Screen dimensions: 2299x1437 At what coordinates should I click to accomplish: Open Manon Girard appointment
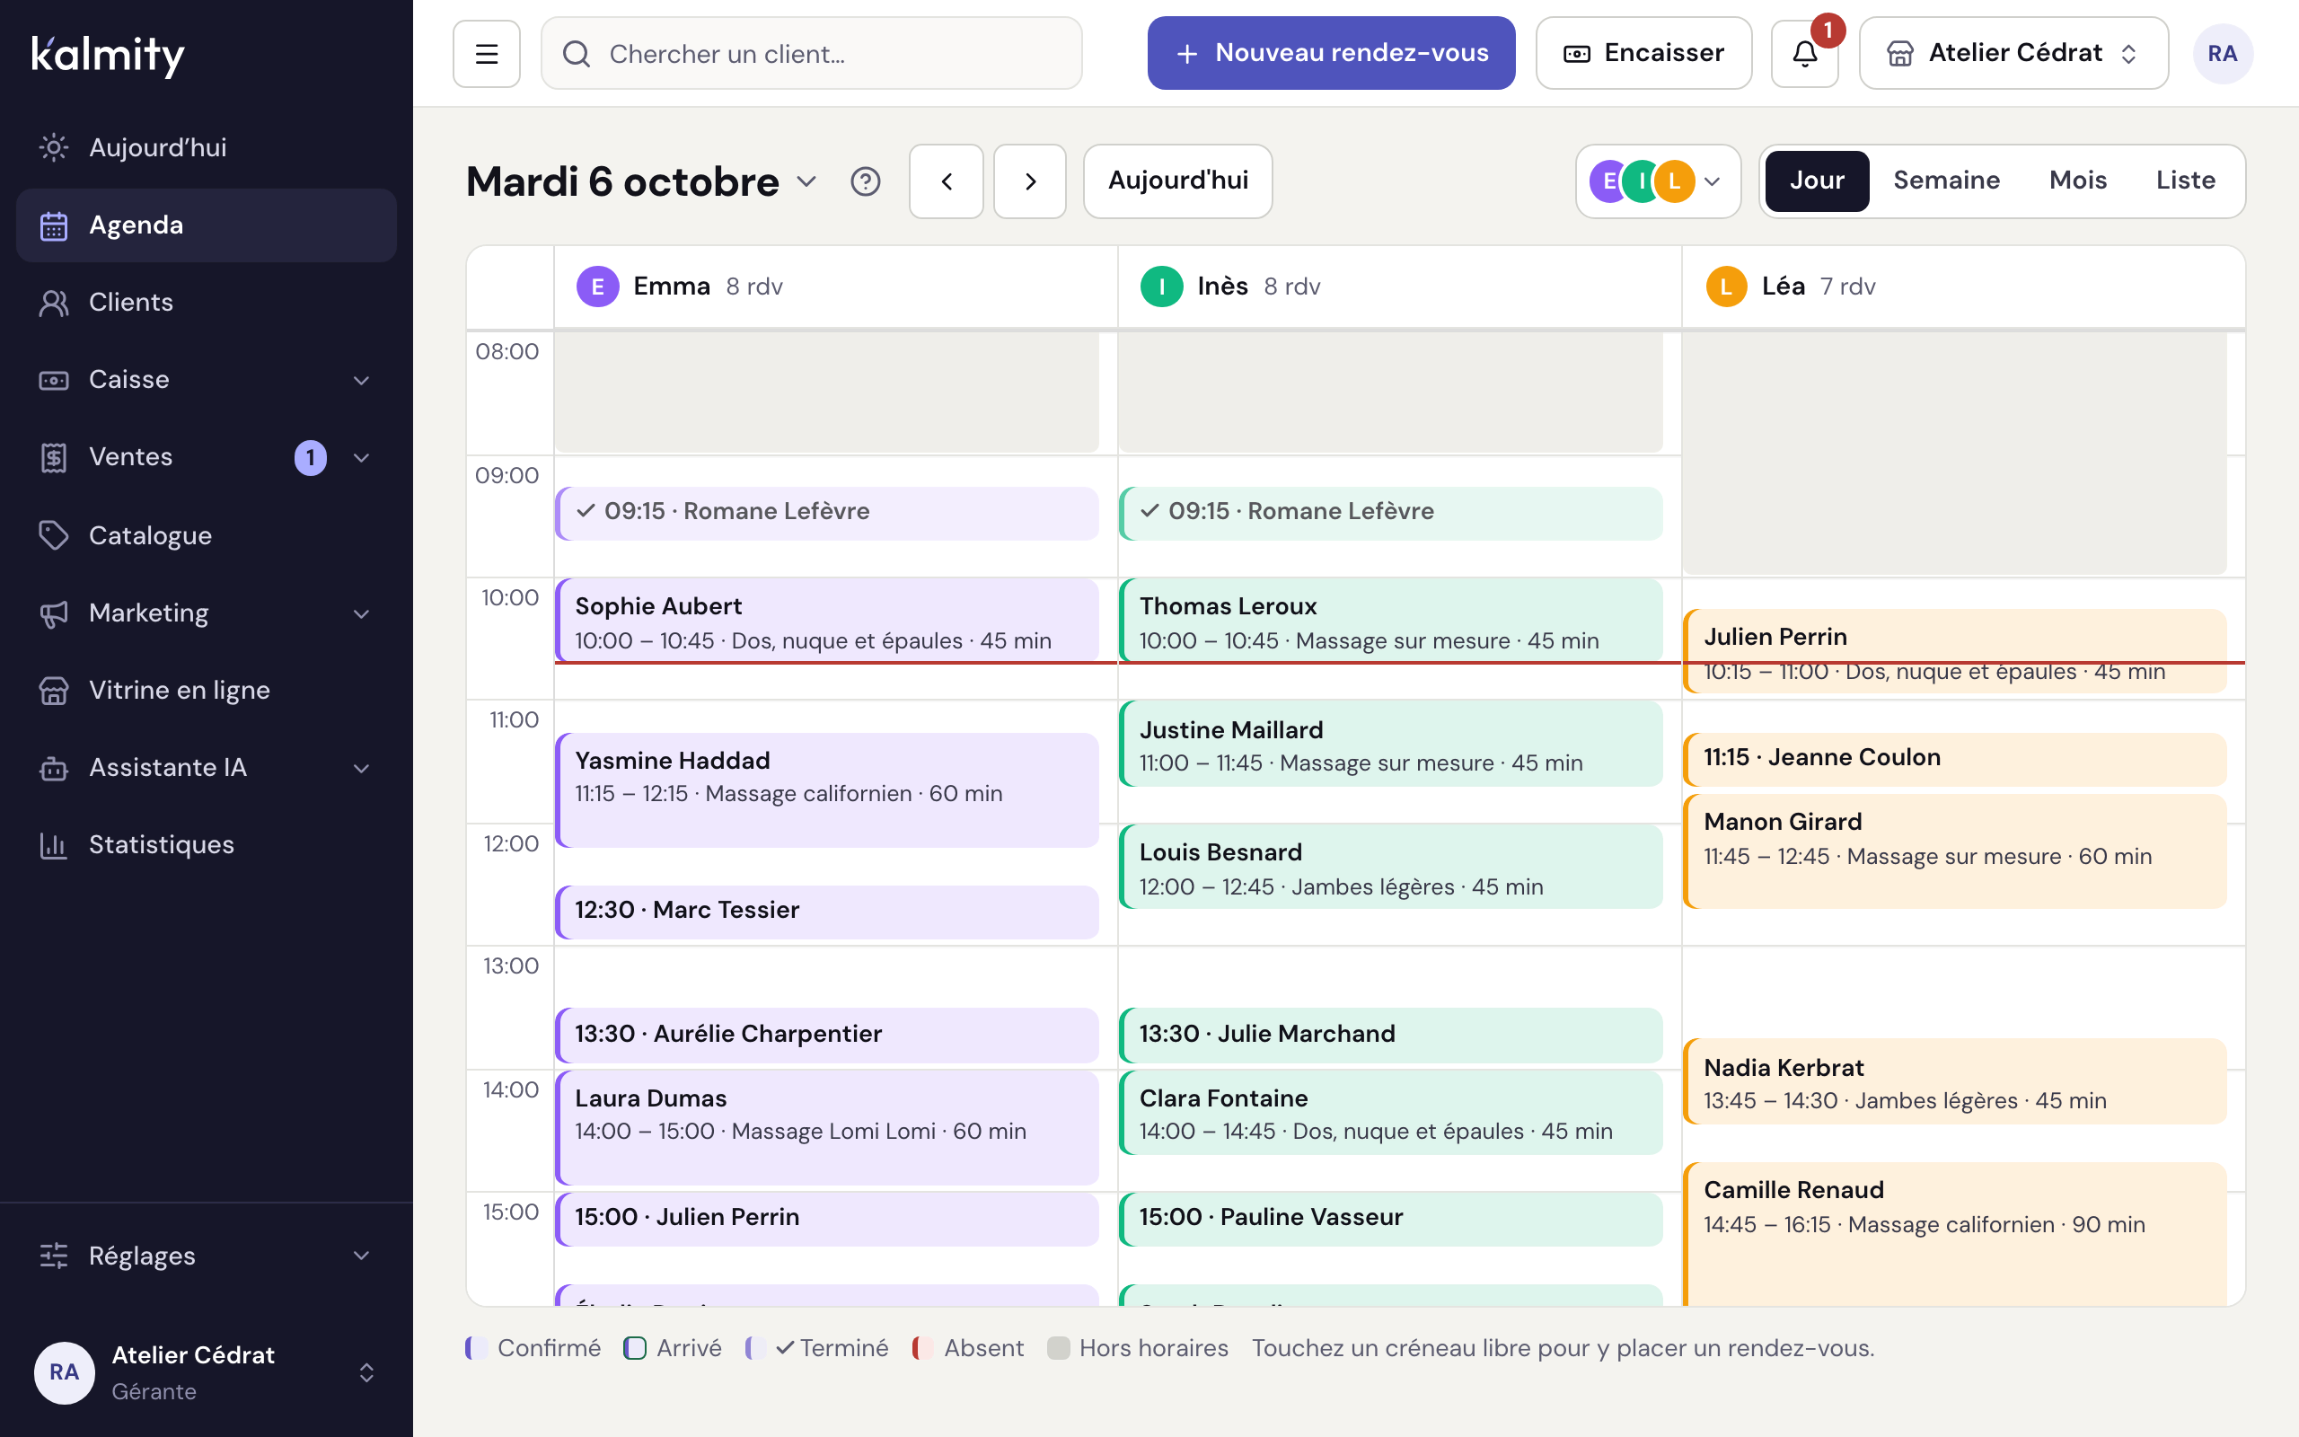tap(1955, 851)
